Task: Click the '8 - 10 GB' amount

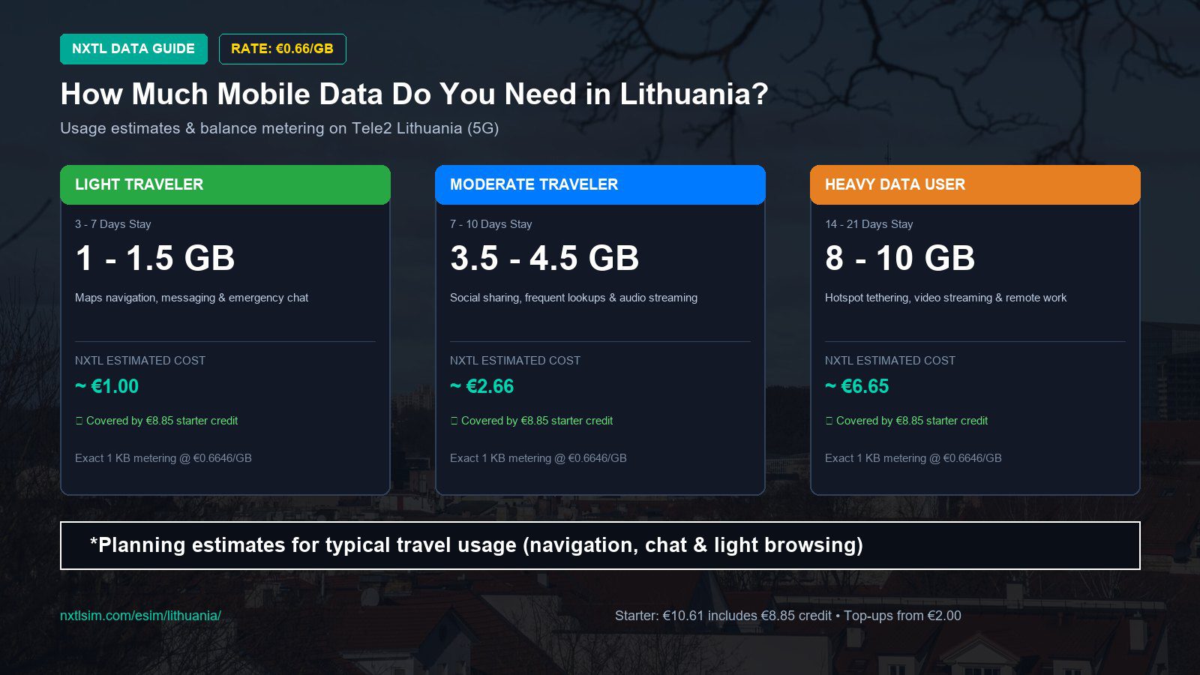Action: [x=900, y=259]
